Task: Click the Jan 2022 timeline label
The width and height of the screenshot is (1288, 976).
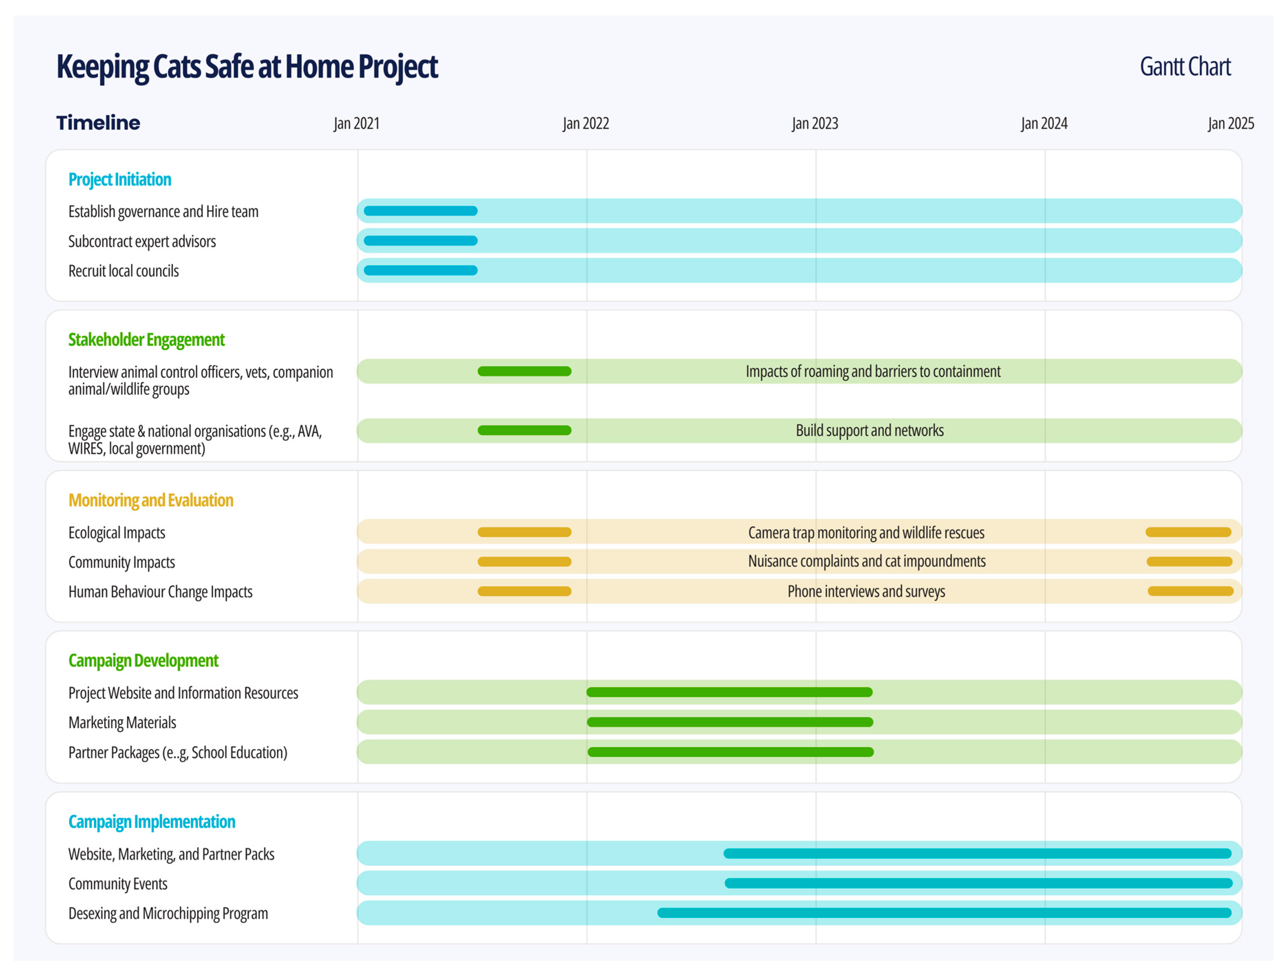Action: tap(585, 124)
